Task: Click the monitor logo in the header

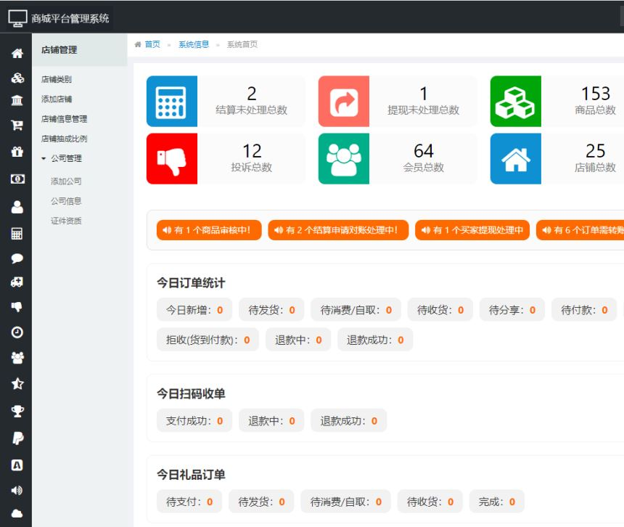Action: click(17, 18)
